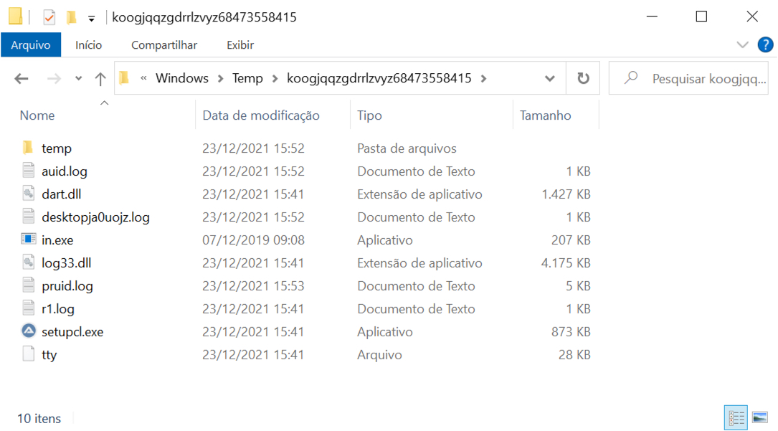Select the tty file icon
Image resolution: width=778 pixels, height=431 pixels.
tap(28, 354)
